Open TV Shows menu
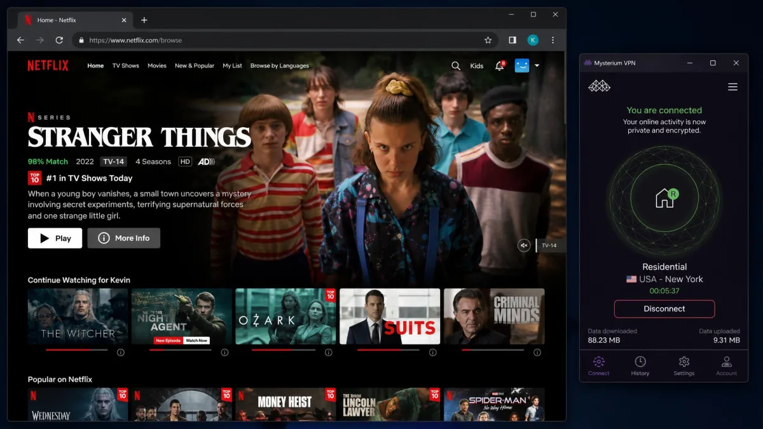Viewport: 763px width, 429px height. [126, 65]
